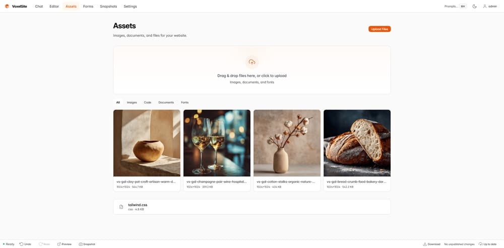Click the VoxelSite logo icon
Viewport: 504px width, 248px height.
(x=7, y=7)
